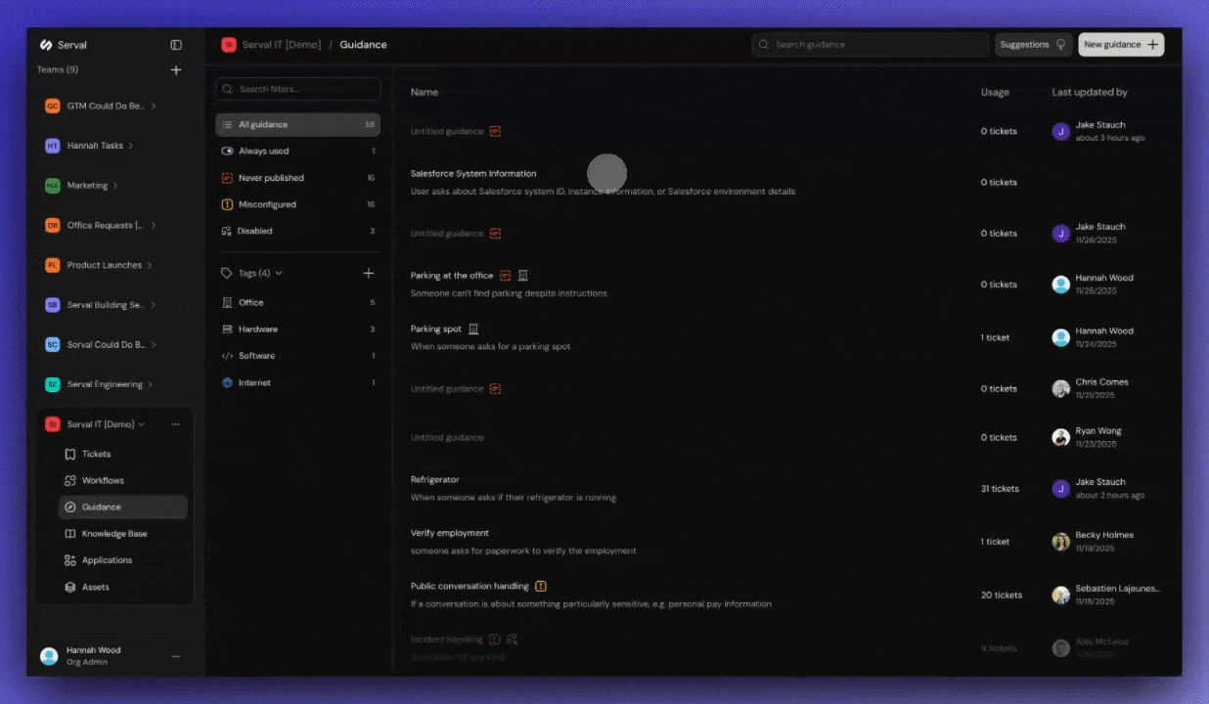Collapse the sidebar panel icon
The image size is (1209, 704).
click(x=176, y=45)
